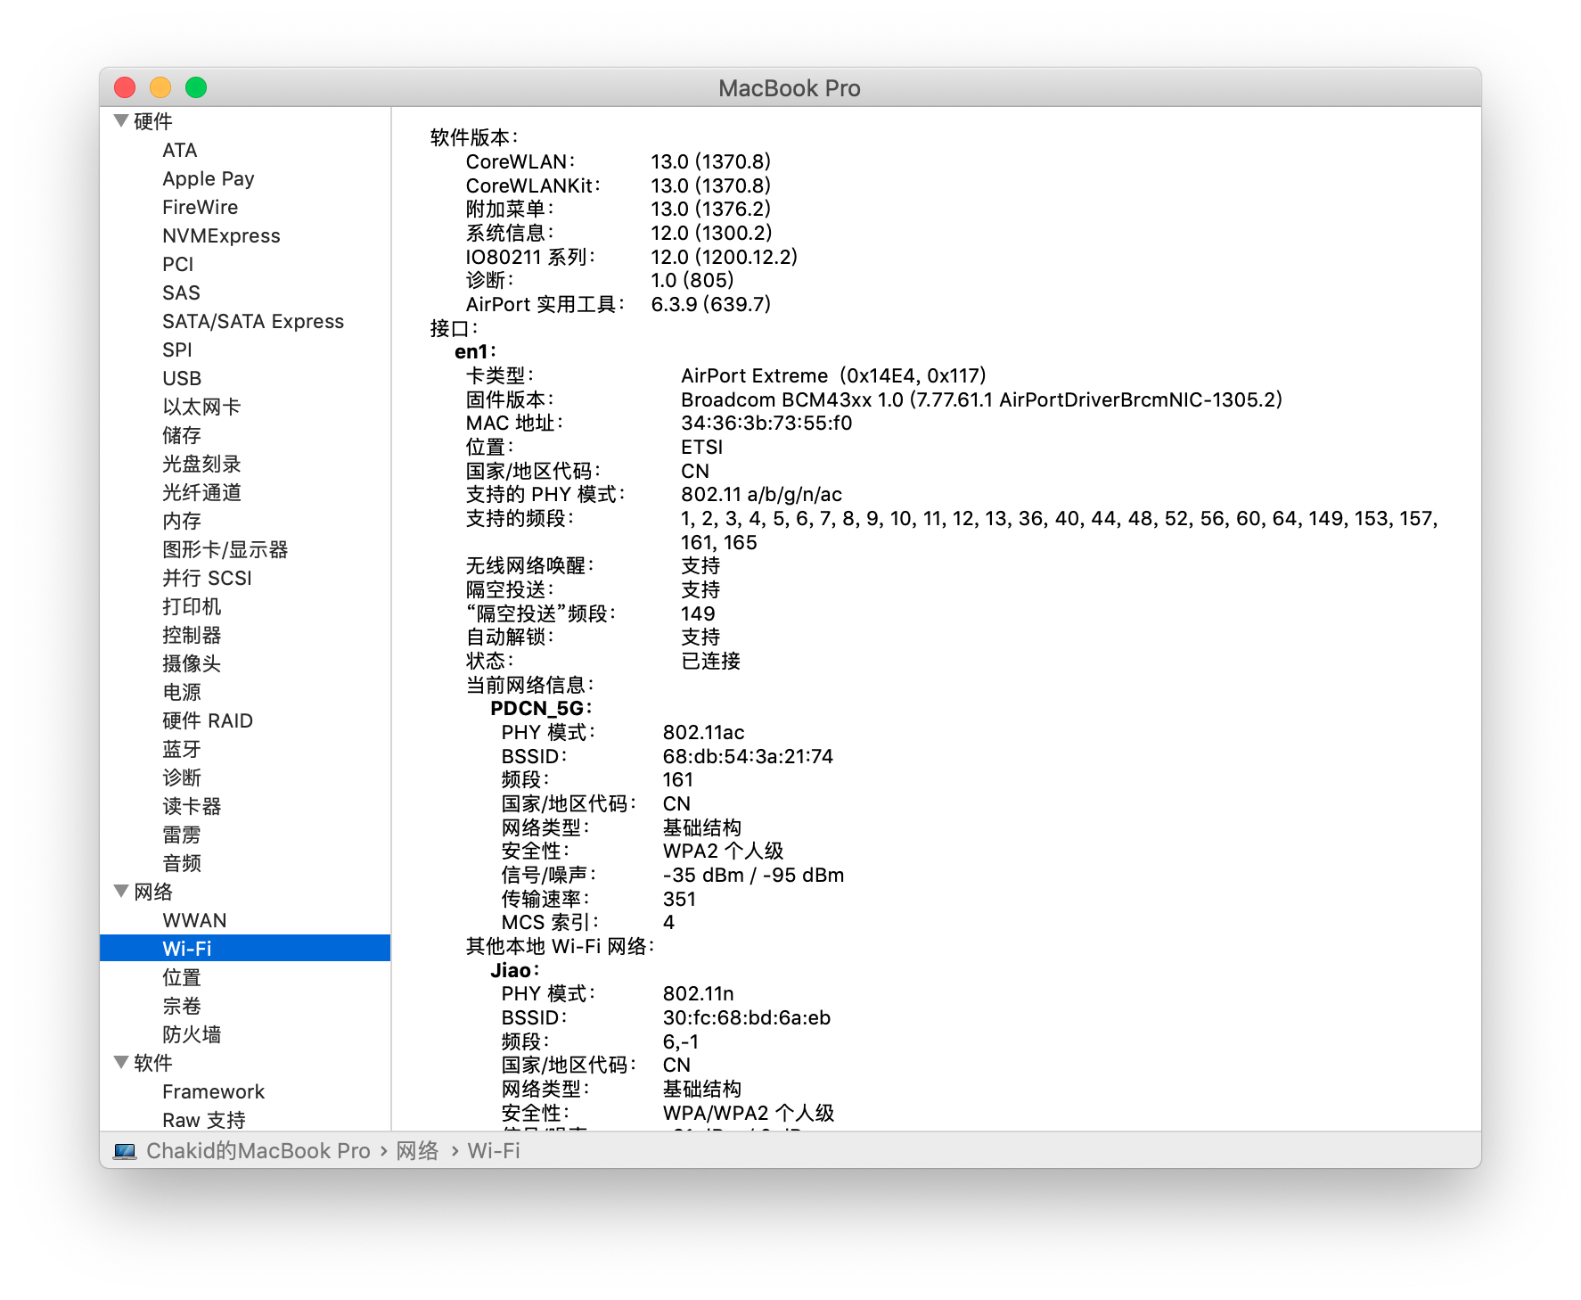The width and height of the screenshot is (1581, 1300).
Task: Collapse the 网络 section triangle
Action: (x=121, y=891)
